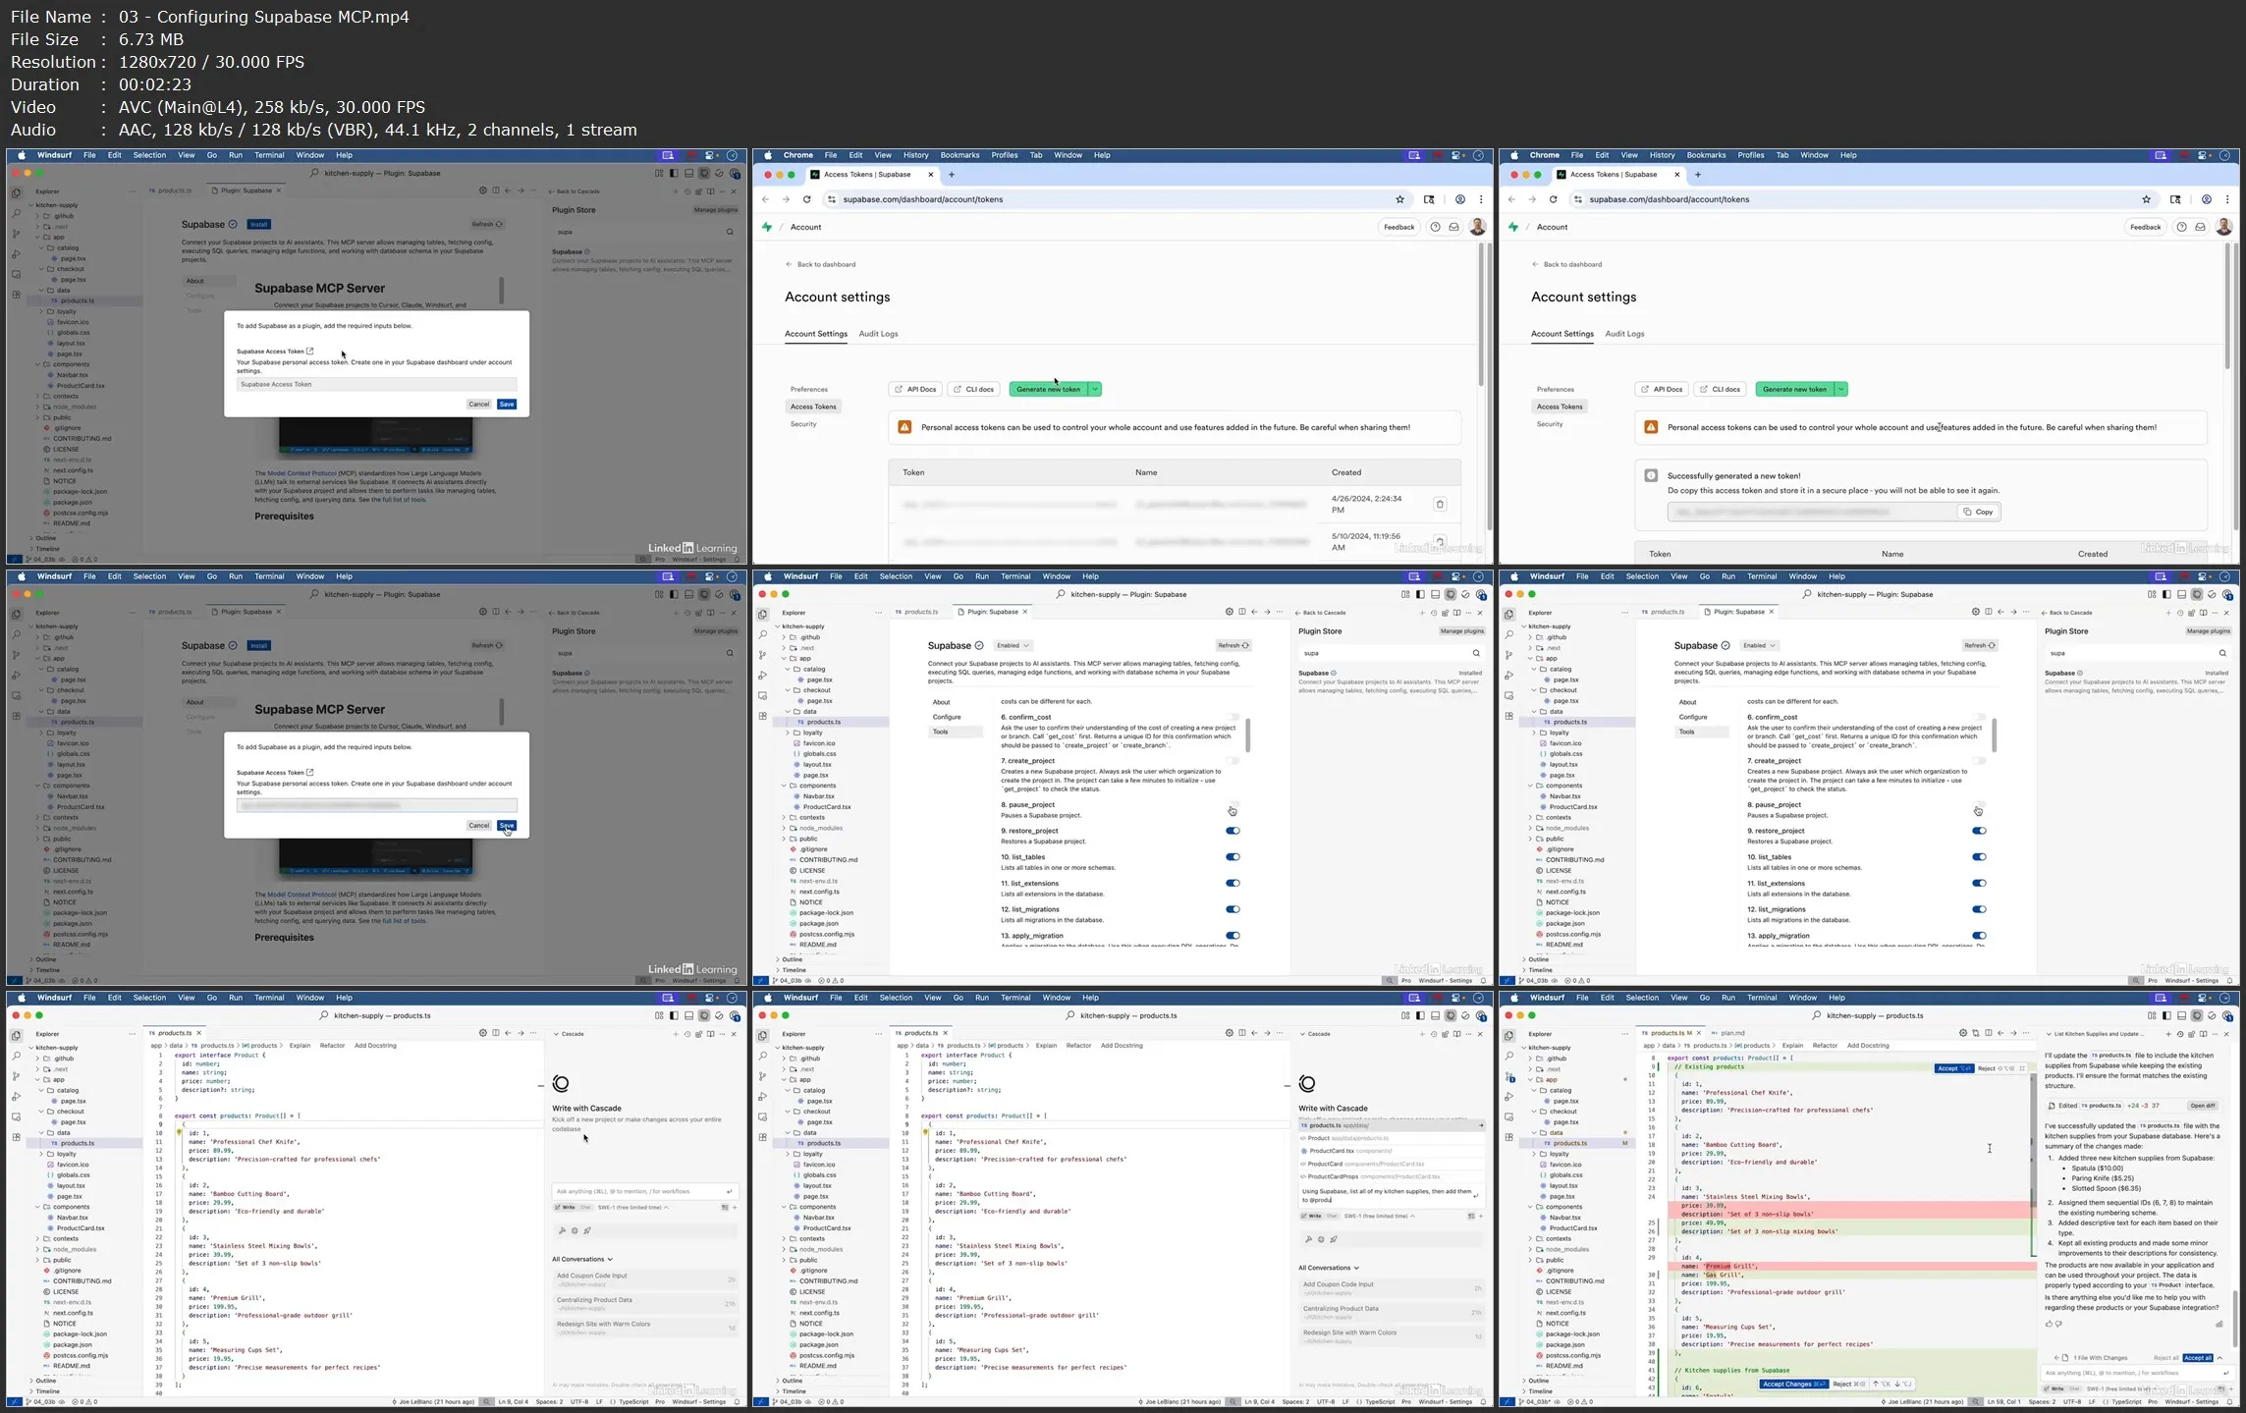This screenshot has height=1413, width=2246.
Task: Click empty Supabase Access Token field, top-left thumbnail
Action: pos(376,385)
